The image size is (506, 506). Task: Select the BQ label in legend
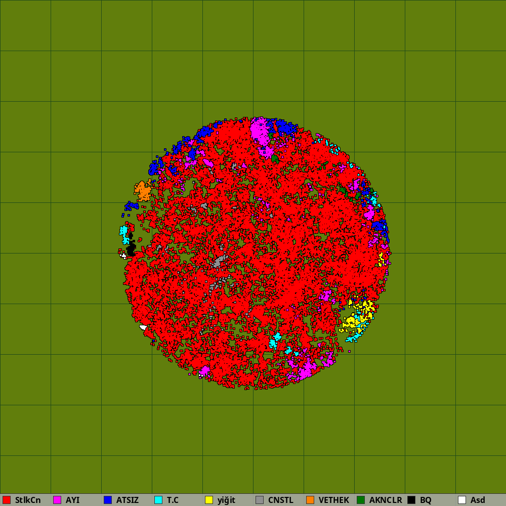(426, 500)
